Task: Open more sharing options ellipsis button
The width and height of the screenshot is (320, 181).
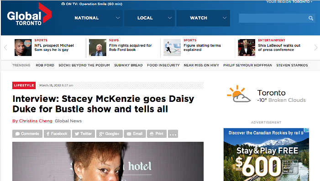Action: [173, 134]
